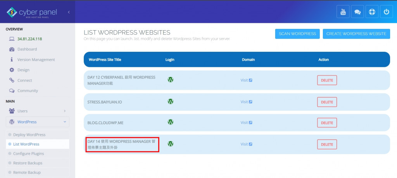Delete the STRESS.BAIYUAN.IO site

(x=327, y=102)
